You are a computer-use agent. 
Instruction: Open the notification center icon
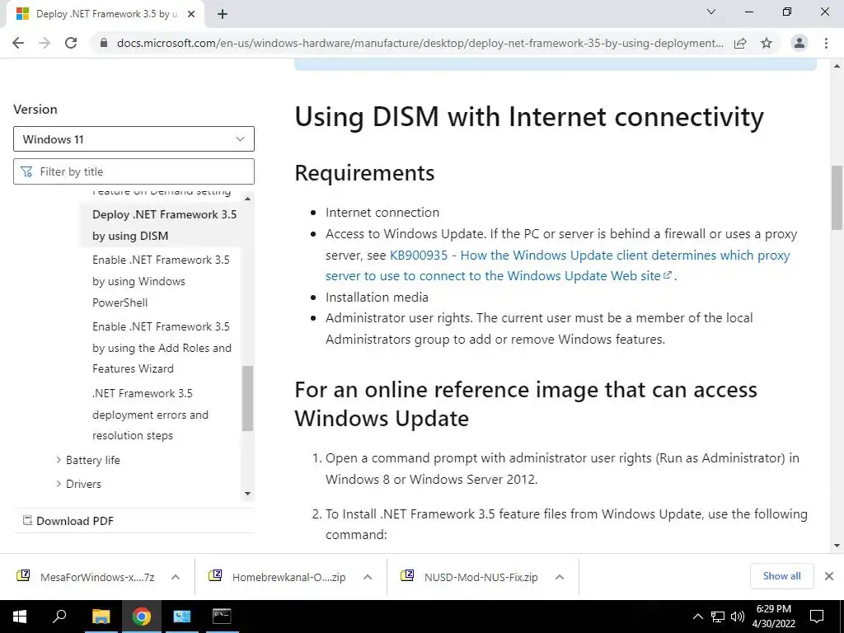coord(817,617)
